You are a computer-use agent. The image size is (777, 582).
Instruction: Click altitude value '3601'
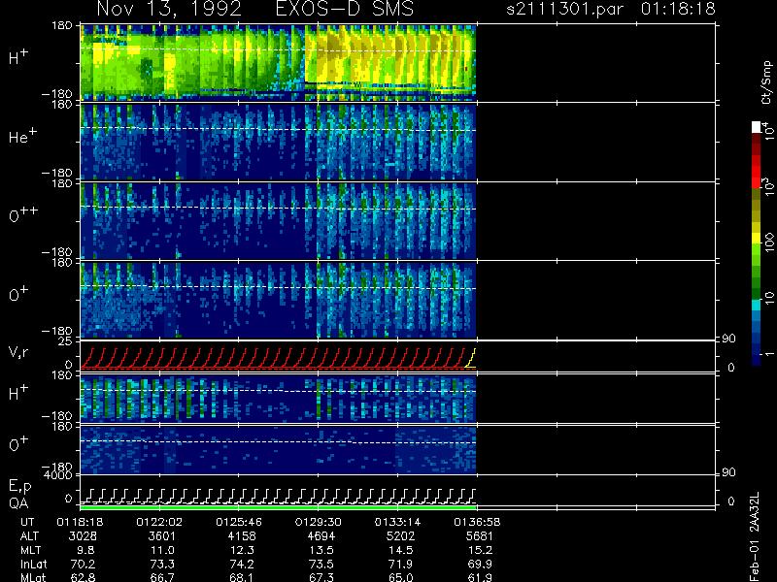(162, 536)
